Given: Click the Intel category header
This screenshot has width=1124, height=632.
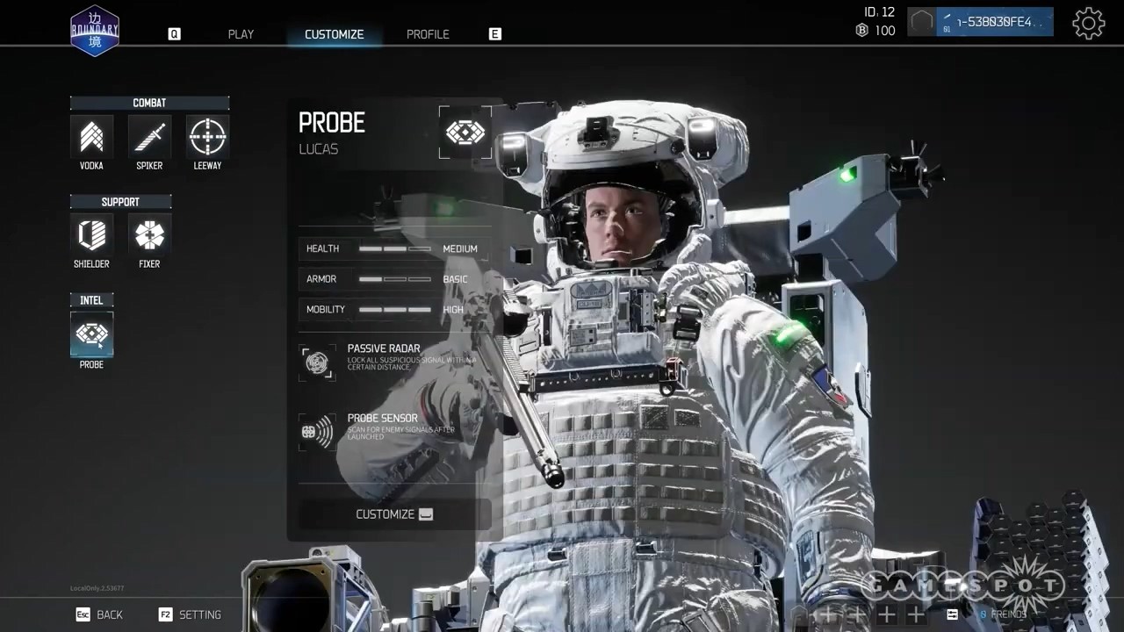Looking at the screenshot, I should point(91,300).
